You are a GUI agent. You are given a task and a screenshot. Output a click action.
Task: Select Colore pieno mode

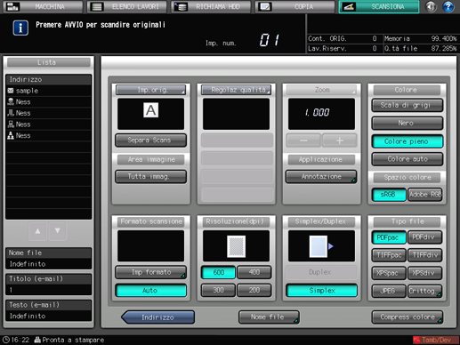pos(408,141)
